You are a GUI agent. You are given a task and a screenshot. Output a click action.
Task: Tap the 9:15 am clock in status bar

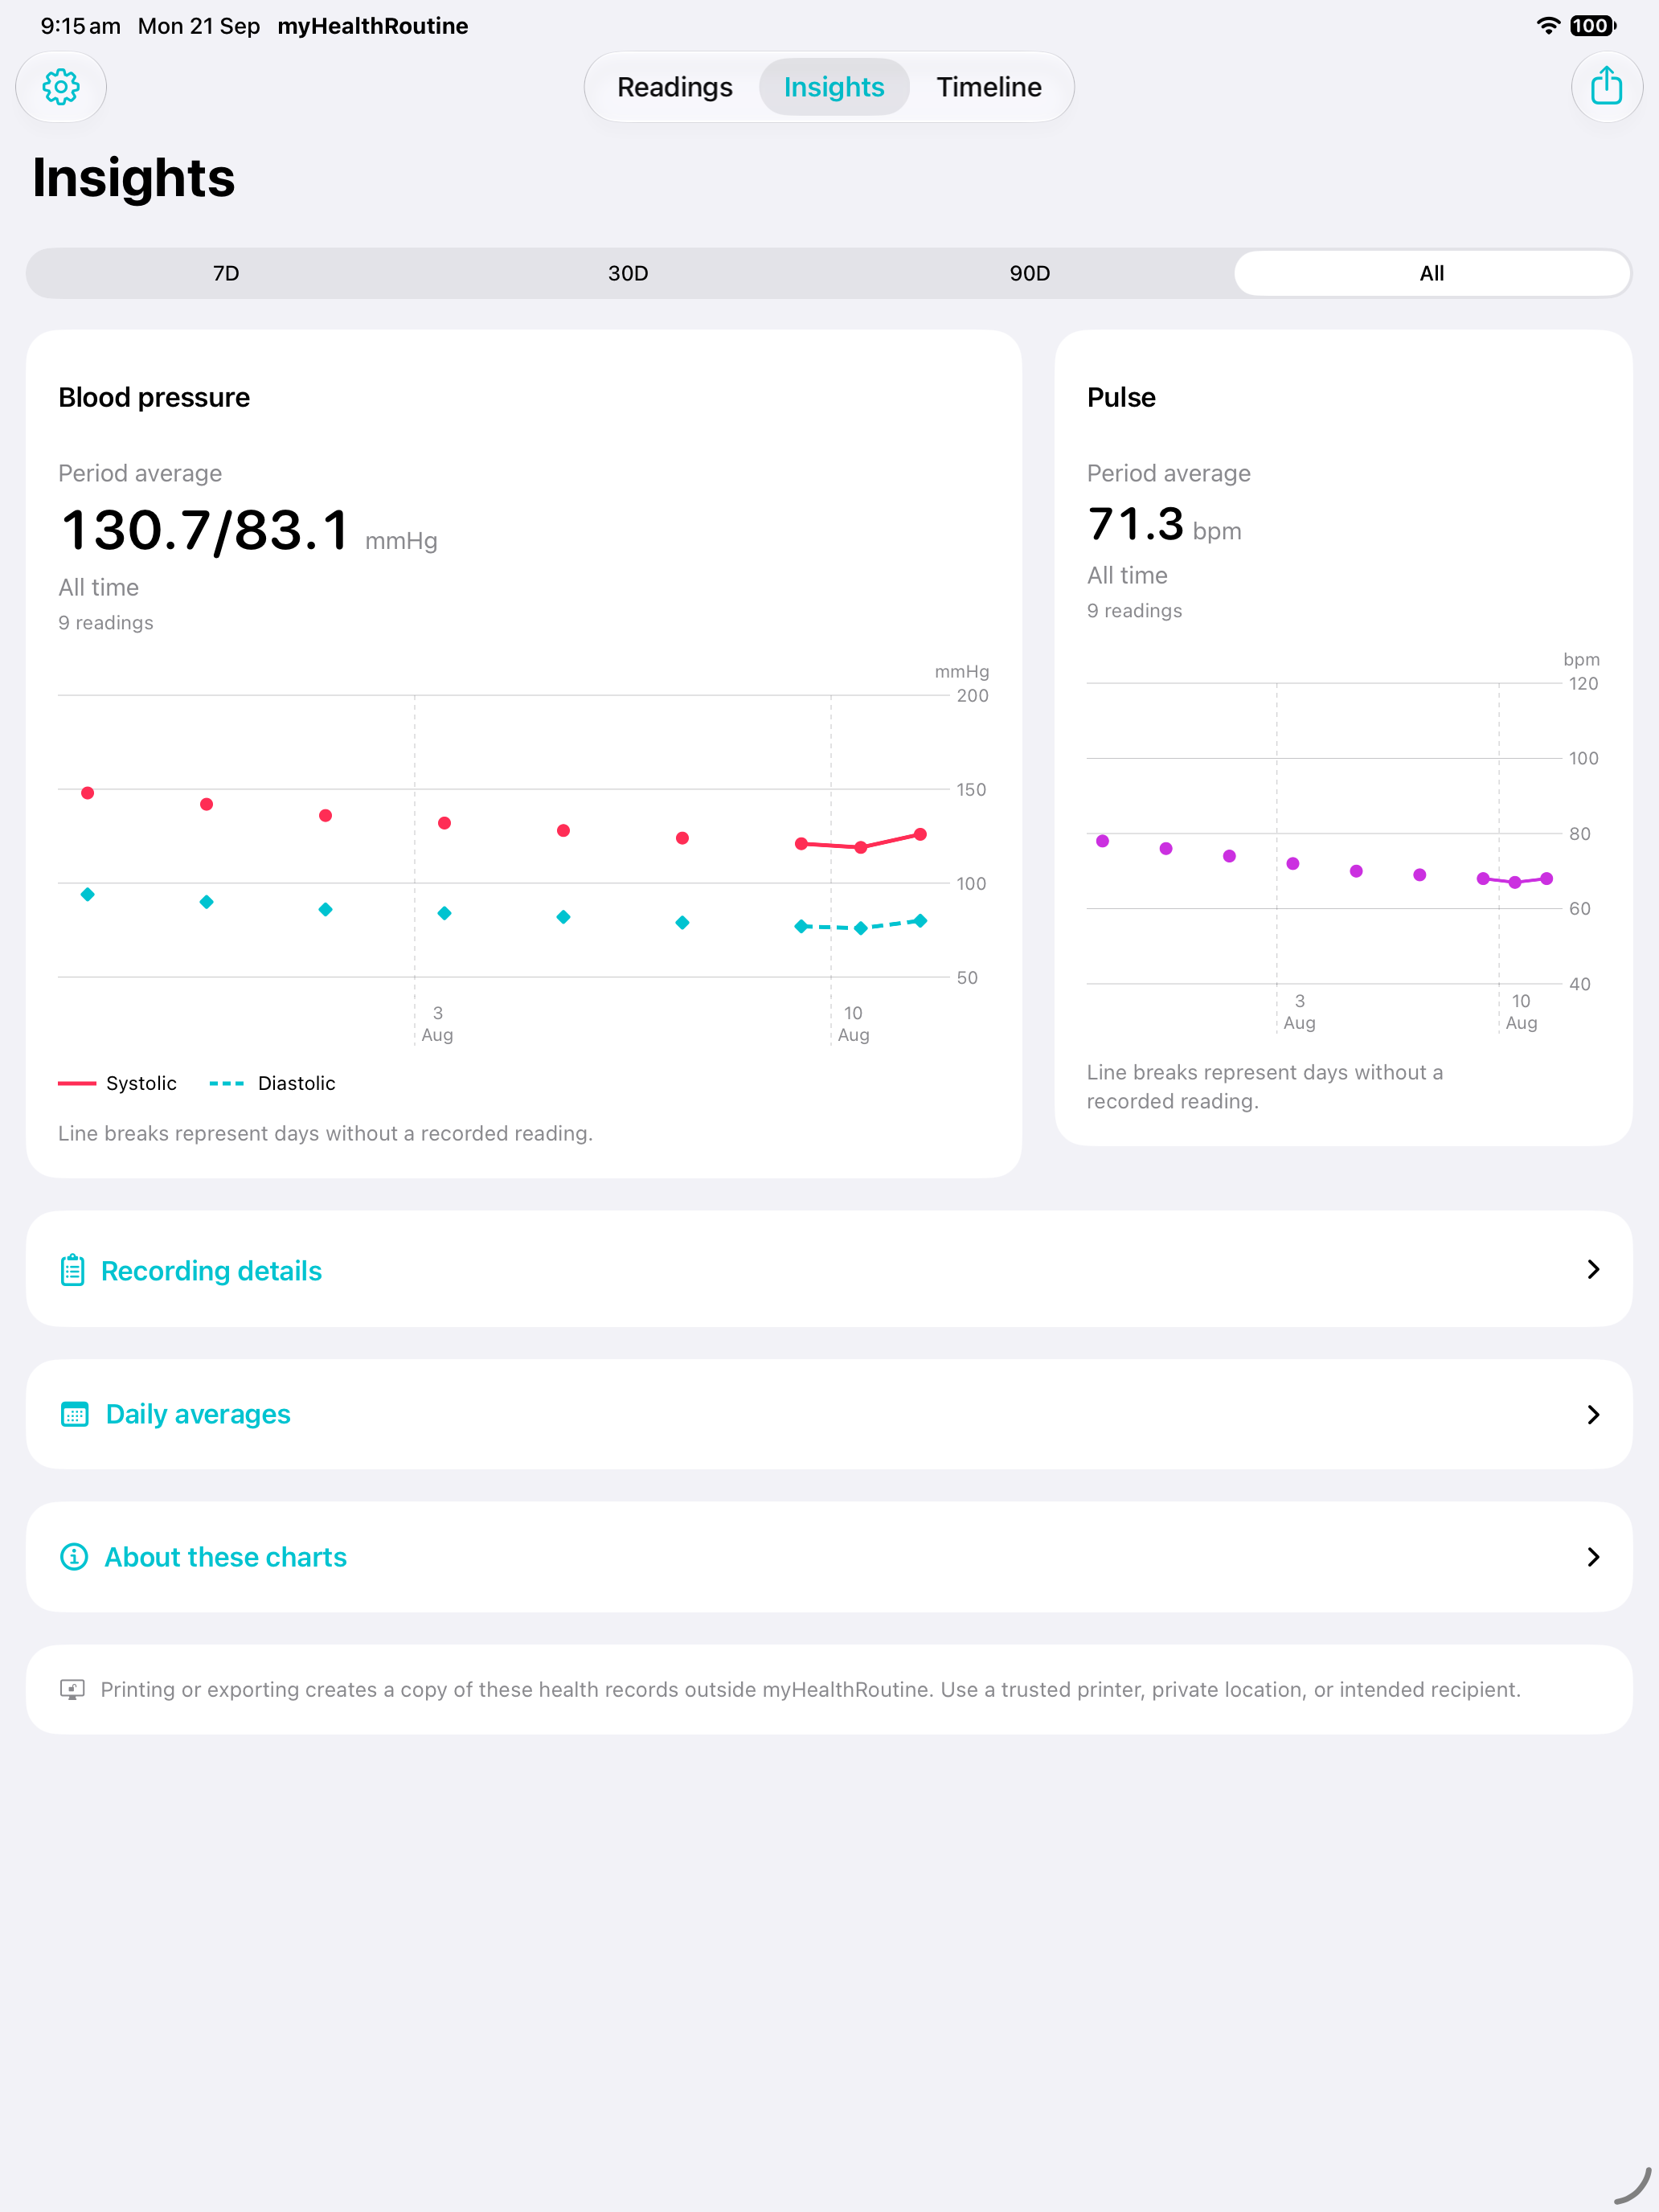pyautogui.click(x=80, y=26)
